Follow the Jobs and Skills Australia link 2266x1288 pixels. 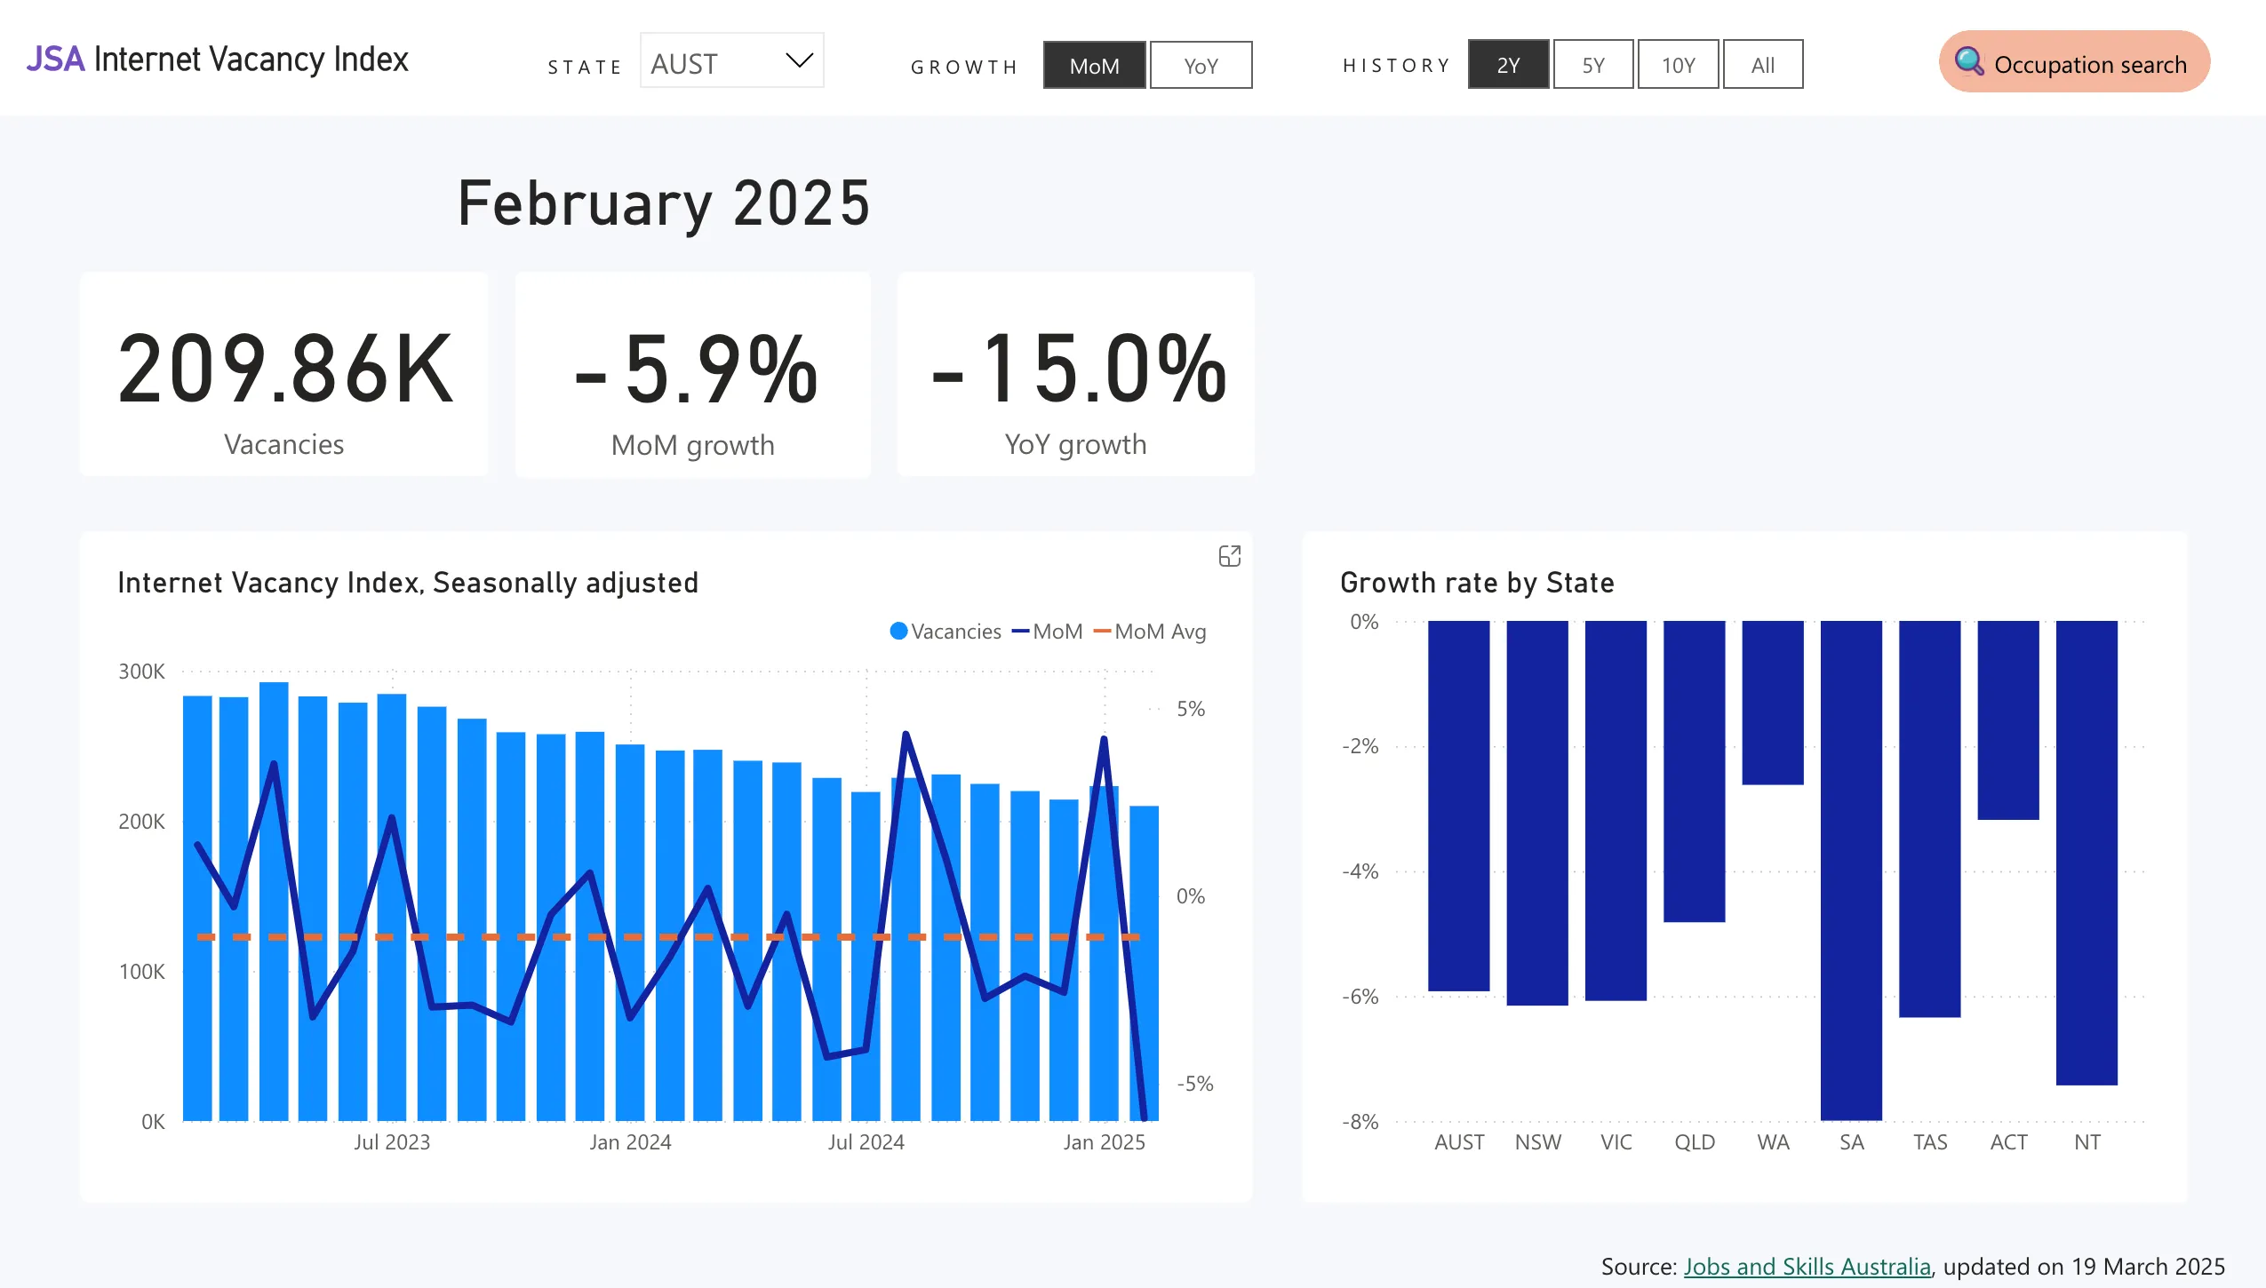(x=1807, y=1266)
